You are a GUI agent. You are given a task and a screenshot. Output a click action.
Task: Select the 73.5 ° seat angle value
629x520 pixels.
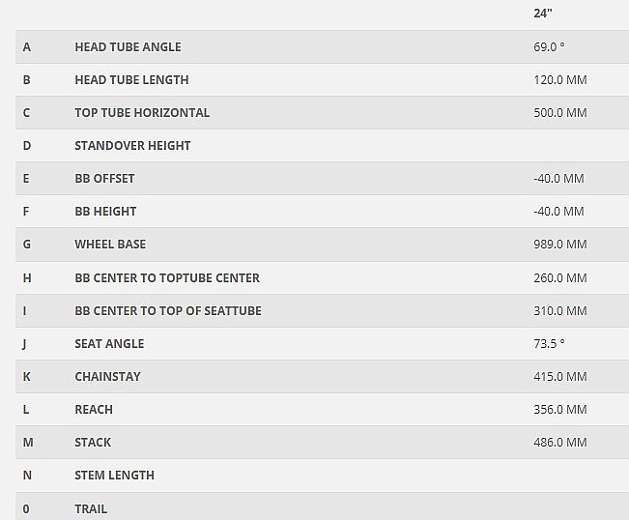coord(549,344)
